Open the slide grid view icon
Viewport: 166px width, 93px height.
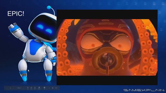pyautogui.click(x=49, y=88)
